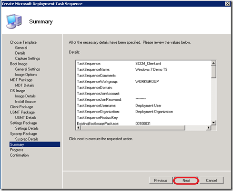Select USMT Package step

pyautogui.click(x=22, y=112)
